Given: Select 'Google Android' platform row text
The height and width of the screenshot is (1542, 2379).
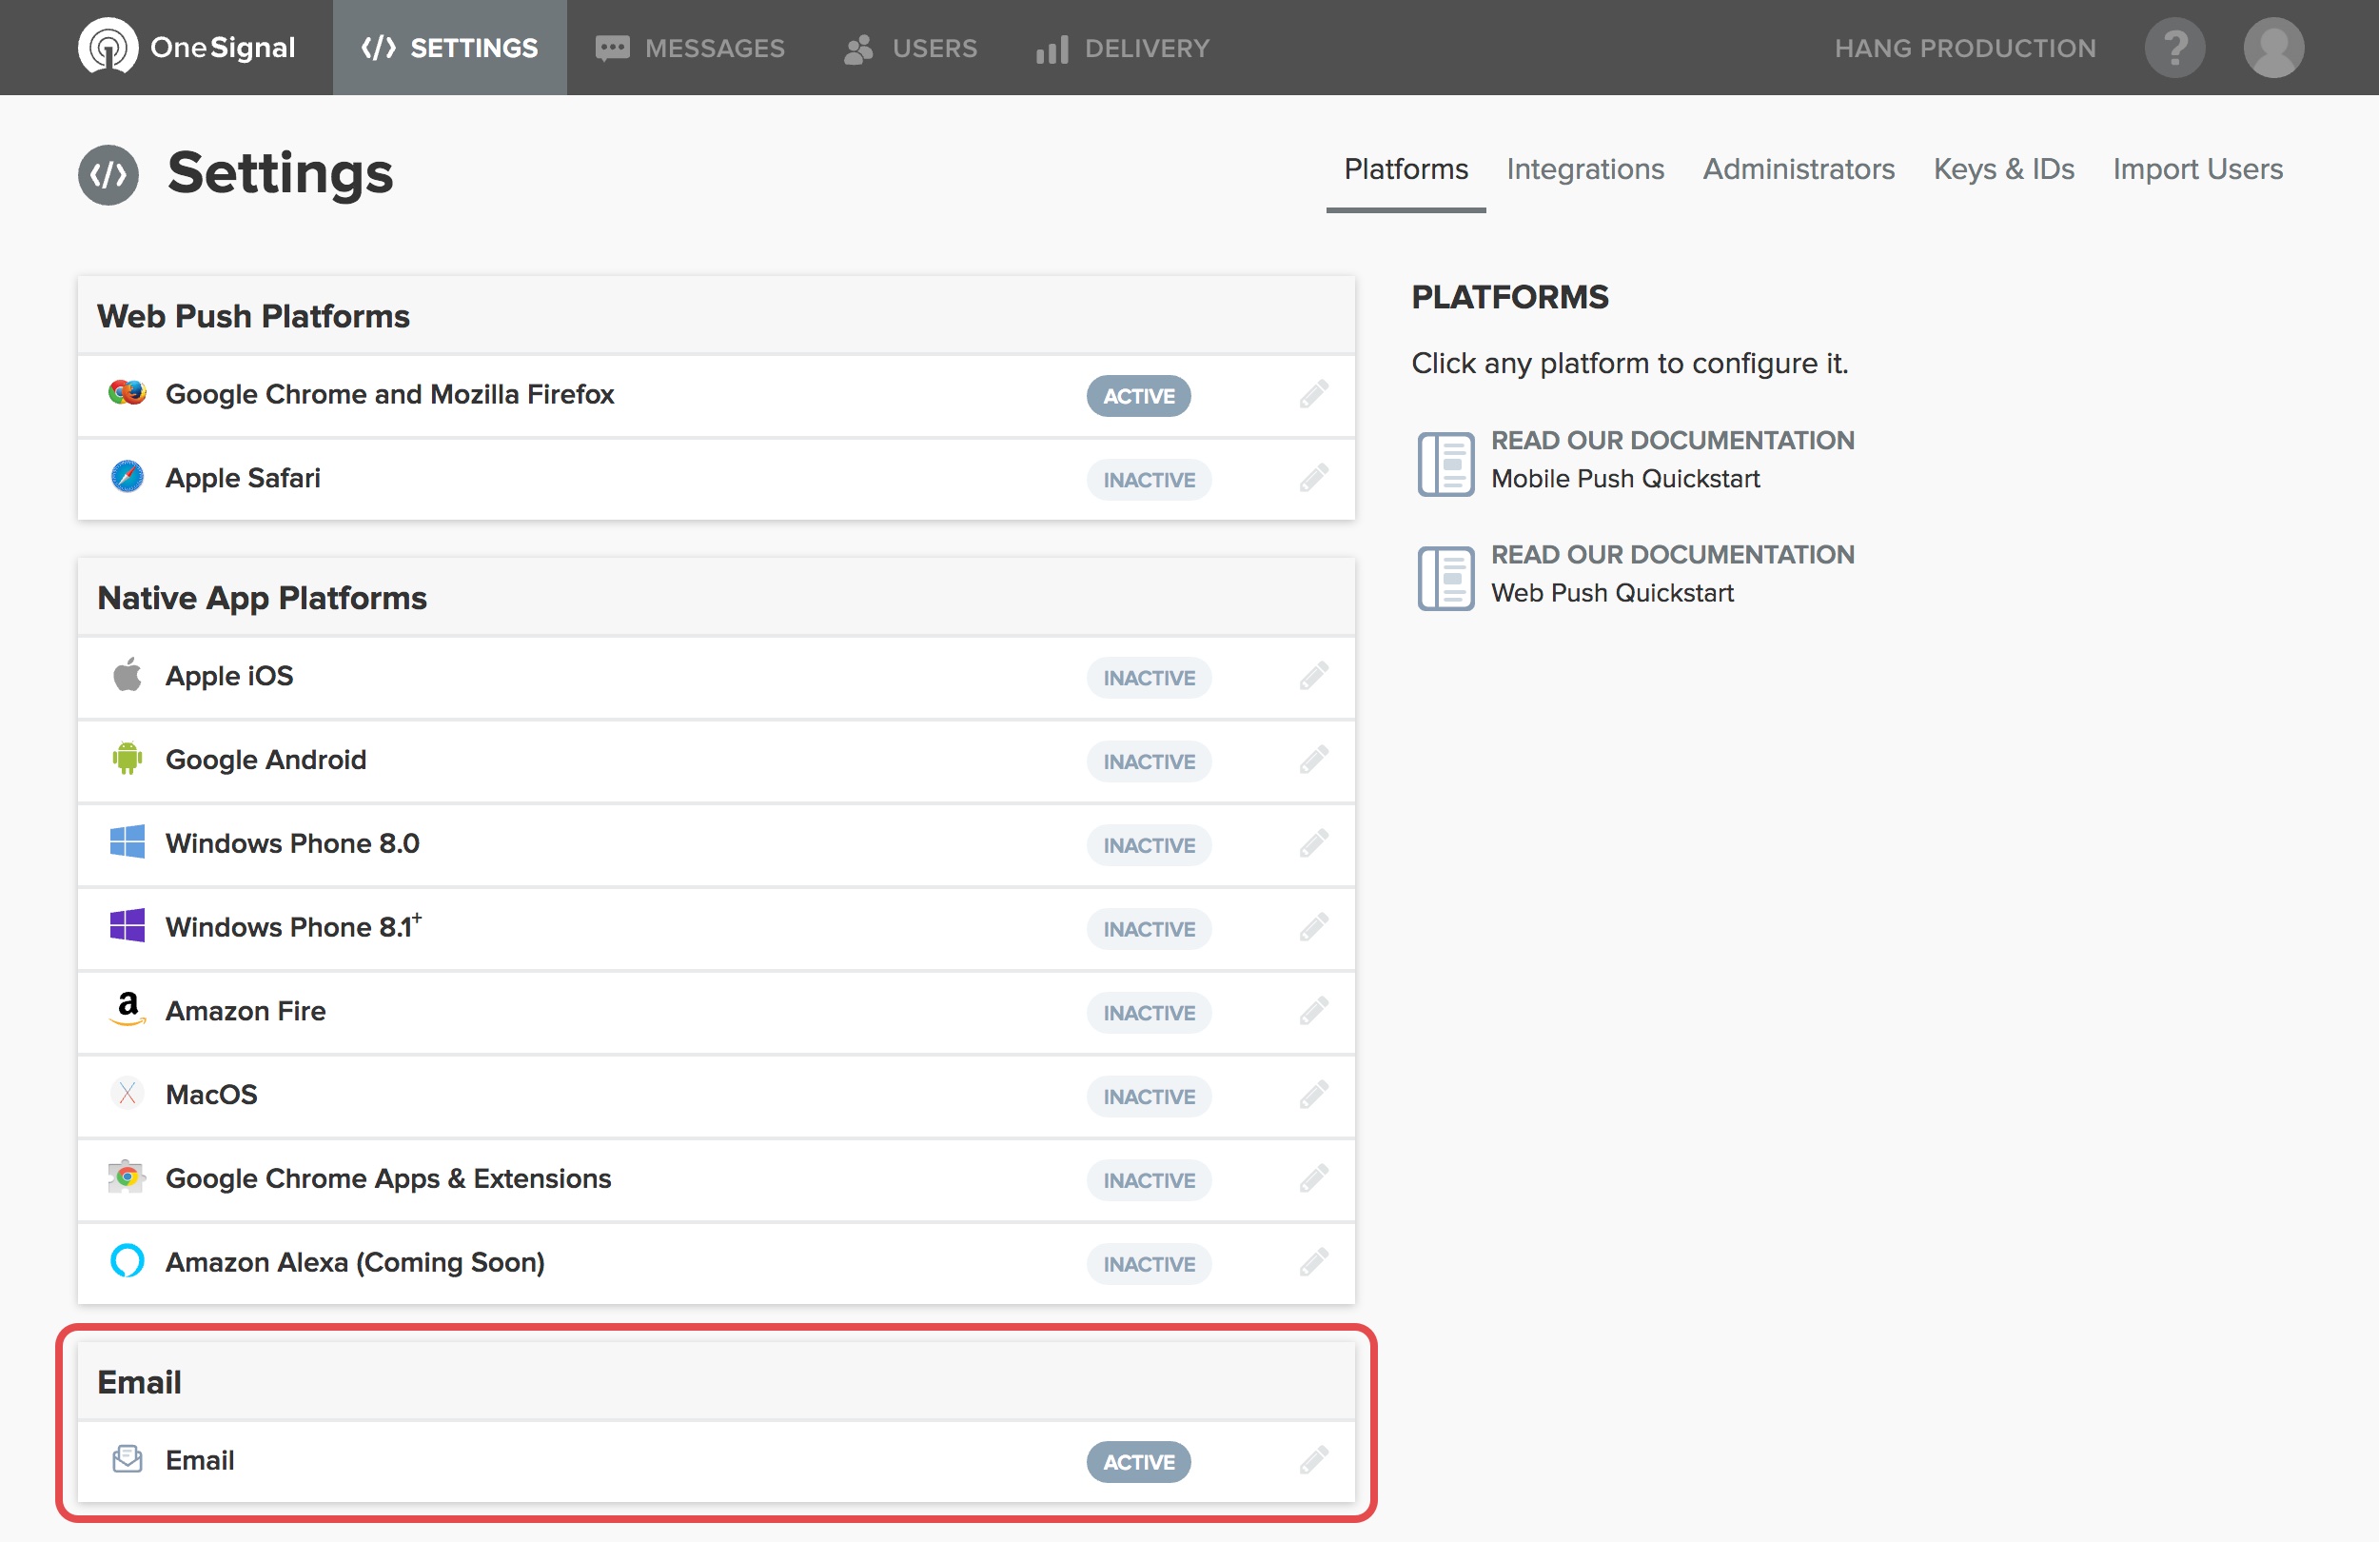Looking at the screenshot, I should pos(265,760).
